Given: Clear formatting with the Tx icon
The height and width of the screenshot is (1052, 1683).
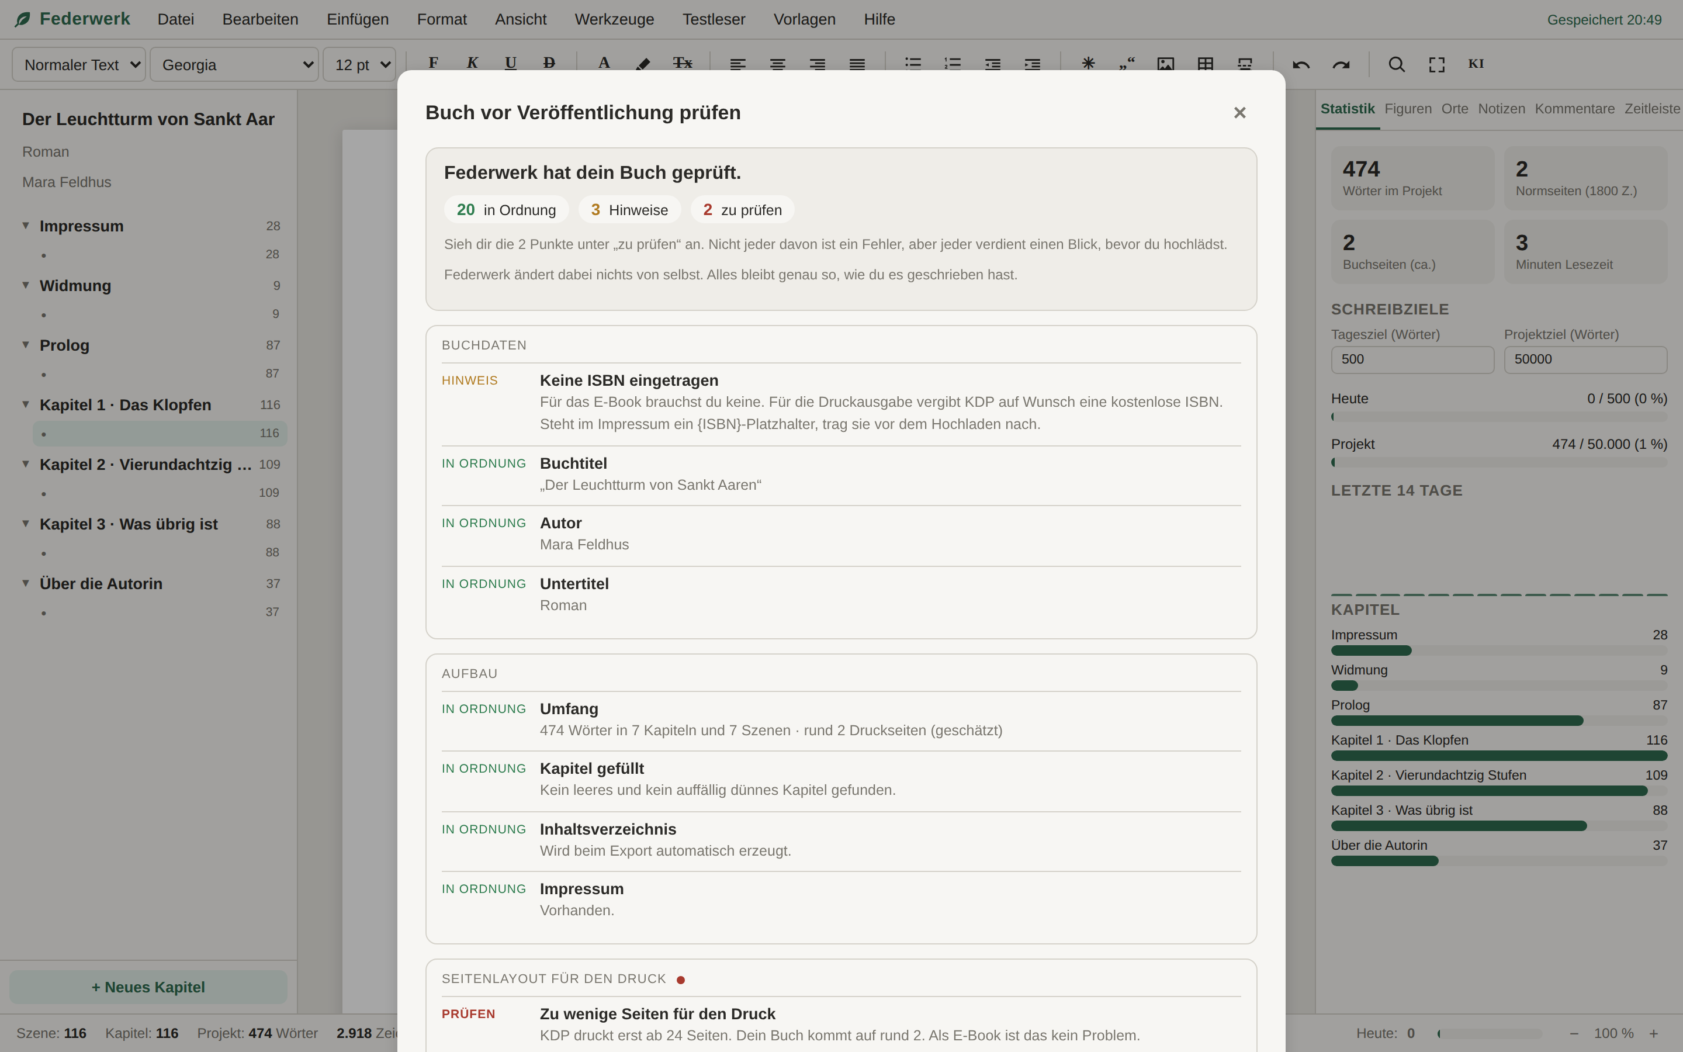Looking at the screenshot, I should pyautogui.click(x=683, y=63).
